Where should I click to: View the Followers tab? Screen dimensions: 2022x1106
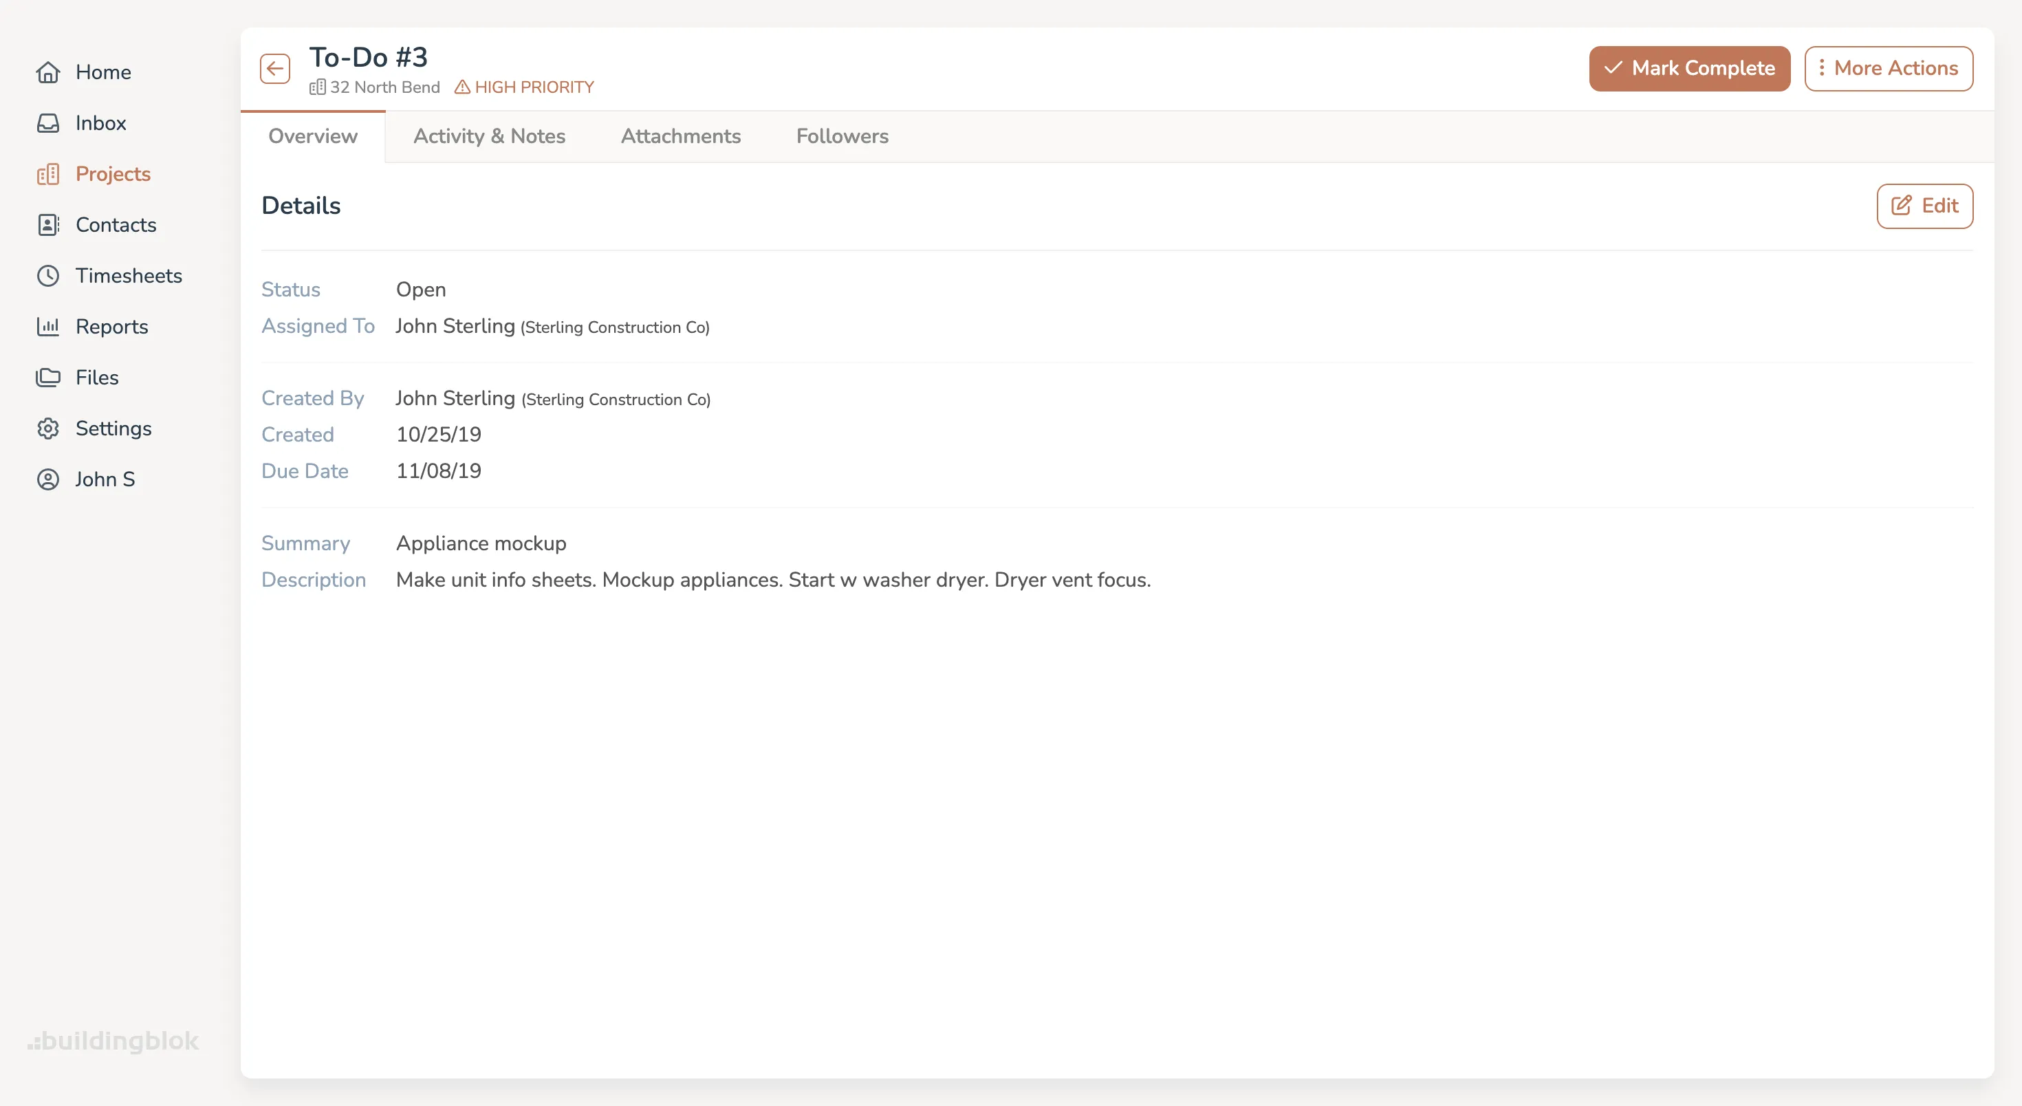841,135
